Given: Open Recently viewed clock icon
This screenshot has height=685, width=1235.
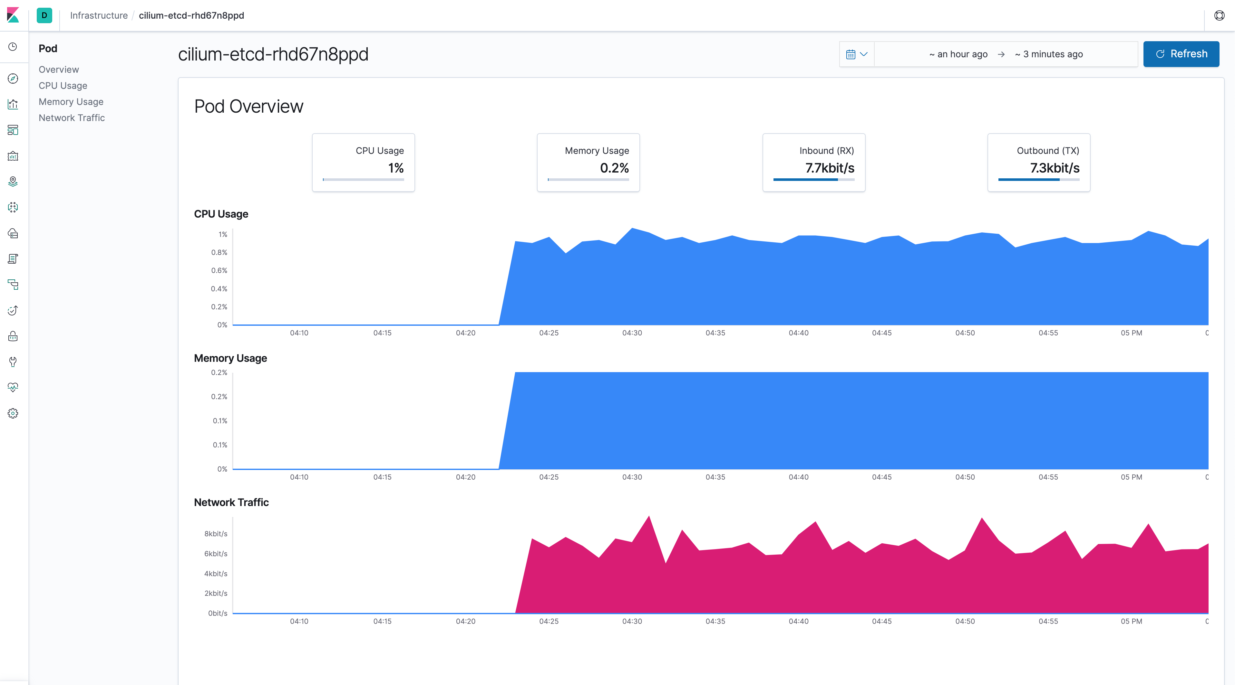Looking at the screenshot, I should 13,47.
